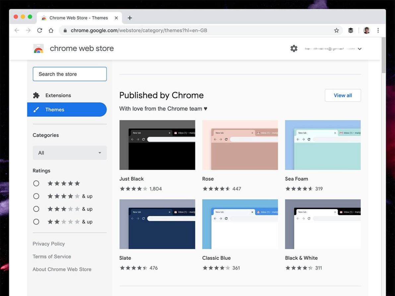Reload the page with the refresh icon

click(39, 30)
